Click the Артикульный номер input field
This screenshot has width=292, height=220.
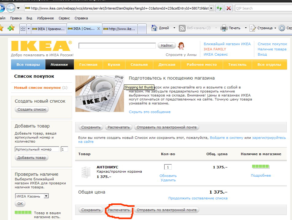pyautogui.click(x=37, y=149)
